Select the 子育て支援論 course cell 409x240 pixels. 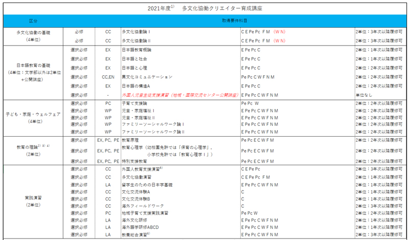click(x=134, y=103)
